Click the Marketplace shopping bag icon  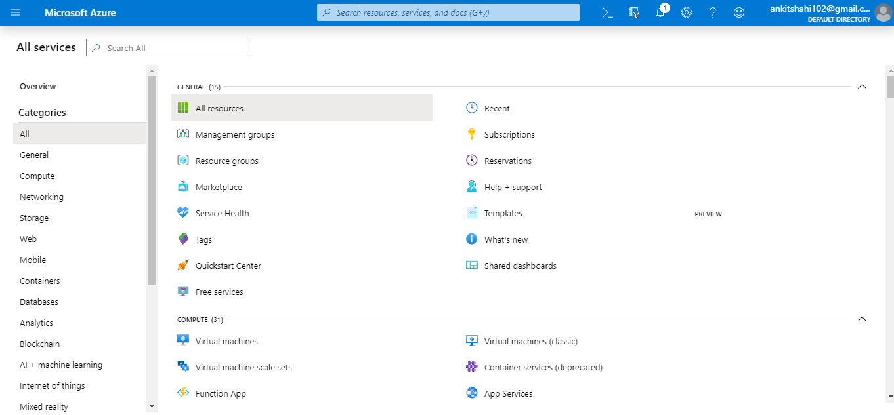coord(183,187)
